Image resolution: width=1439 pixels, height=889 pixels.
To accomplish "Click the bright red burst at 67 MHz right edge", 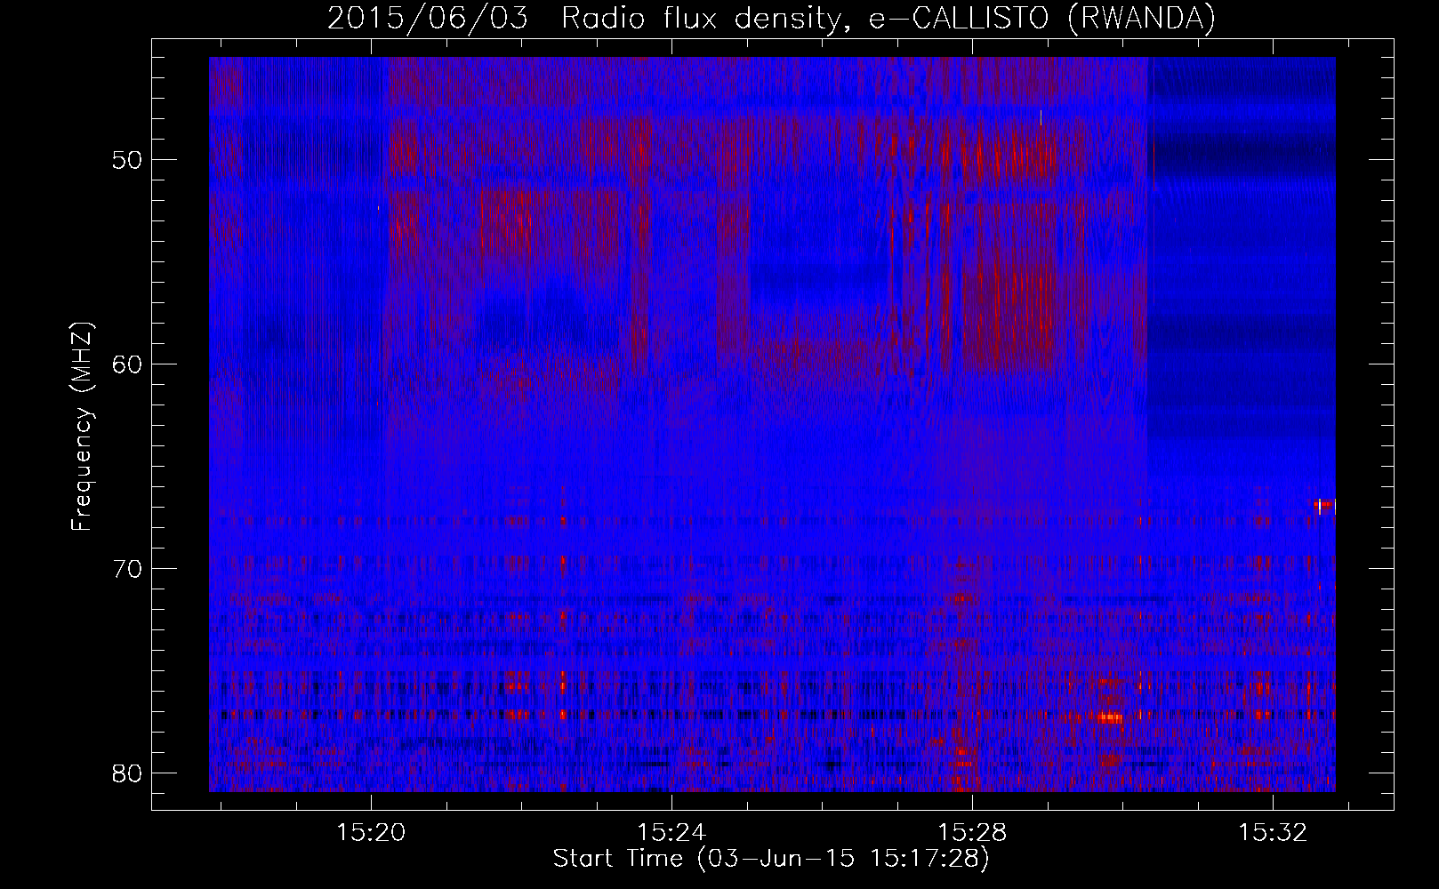I will pos(1325,506).
